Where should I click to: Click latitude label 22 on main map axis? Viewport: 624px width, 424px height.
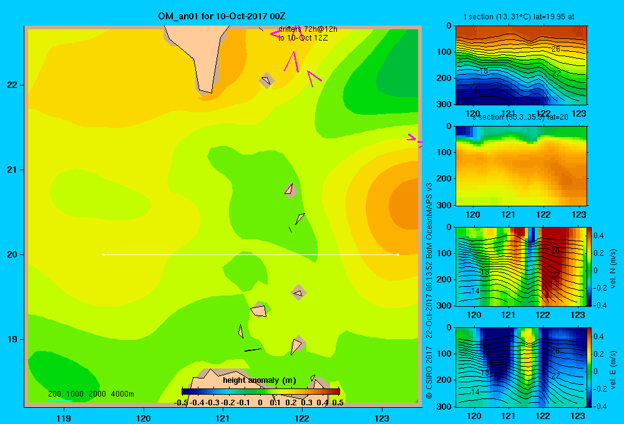click(12, 85)
